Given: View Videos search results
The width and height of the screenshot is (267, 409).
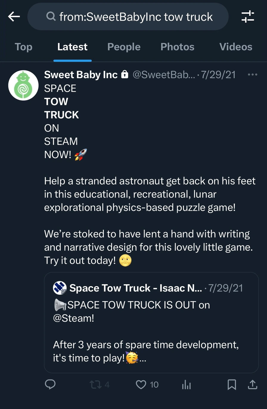Looking at the screenshot, I should coord(235,47).
